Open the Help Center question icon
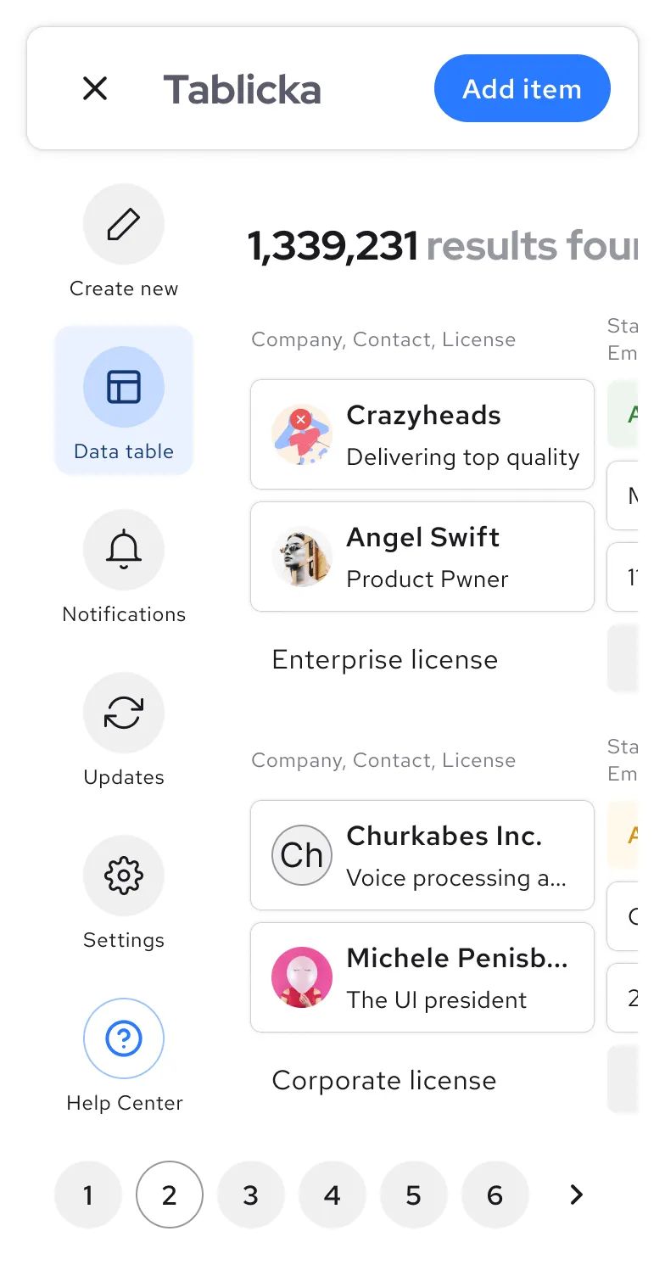This screenshot has height=1276, width=665. click(124, 1039)
